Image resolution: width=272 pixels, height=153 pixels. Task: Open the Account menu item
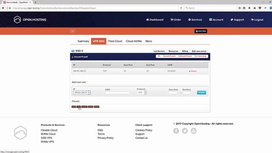216,20
